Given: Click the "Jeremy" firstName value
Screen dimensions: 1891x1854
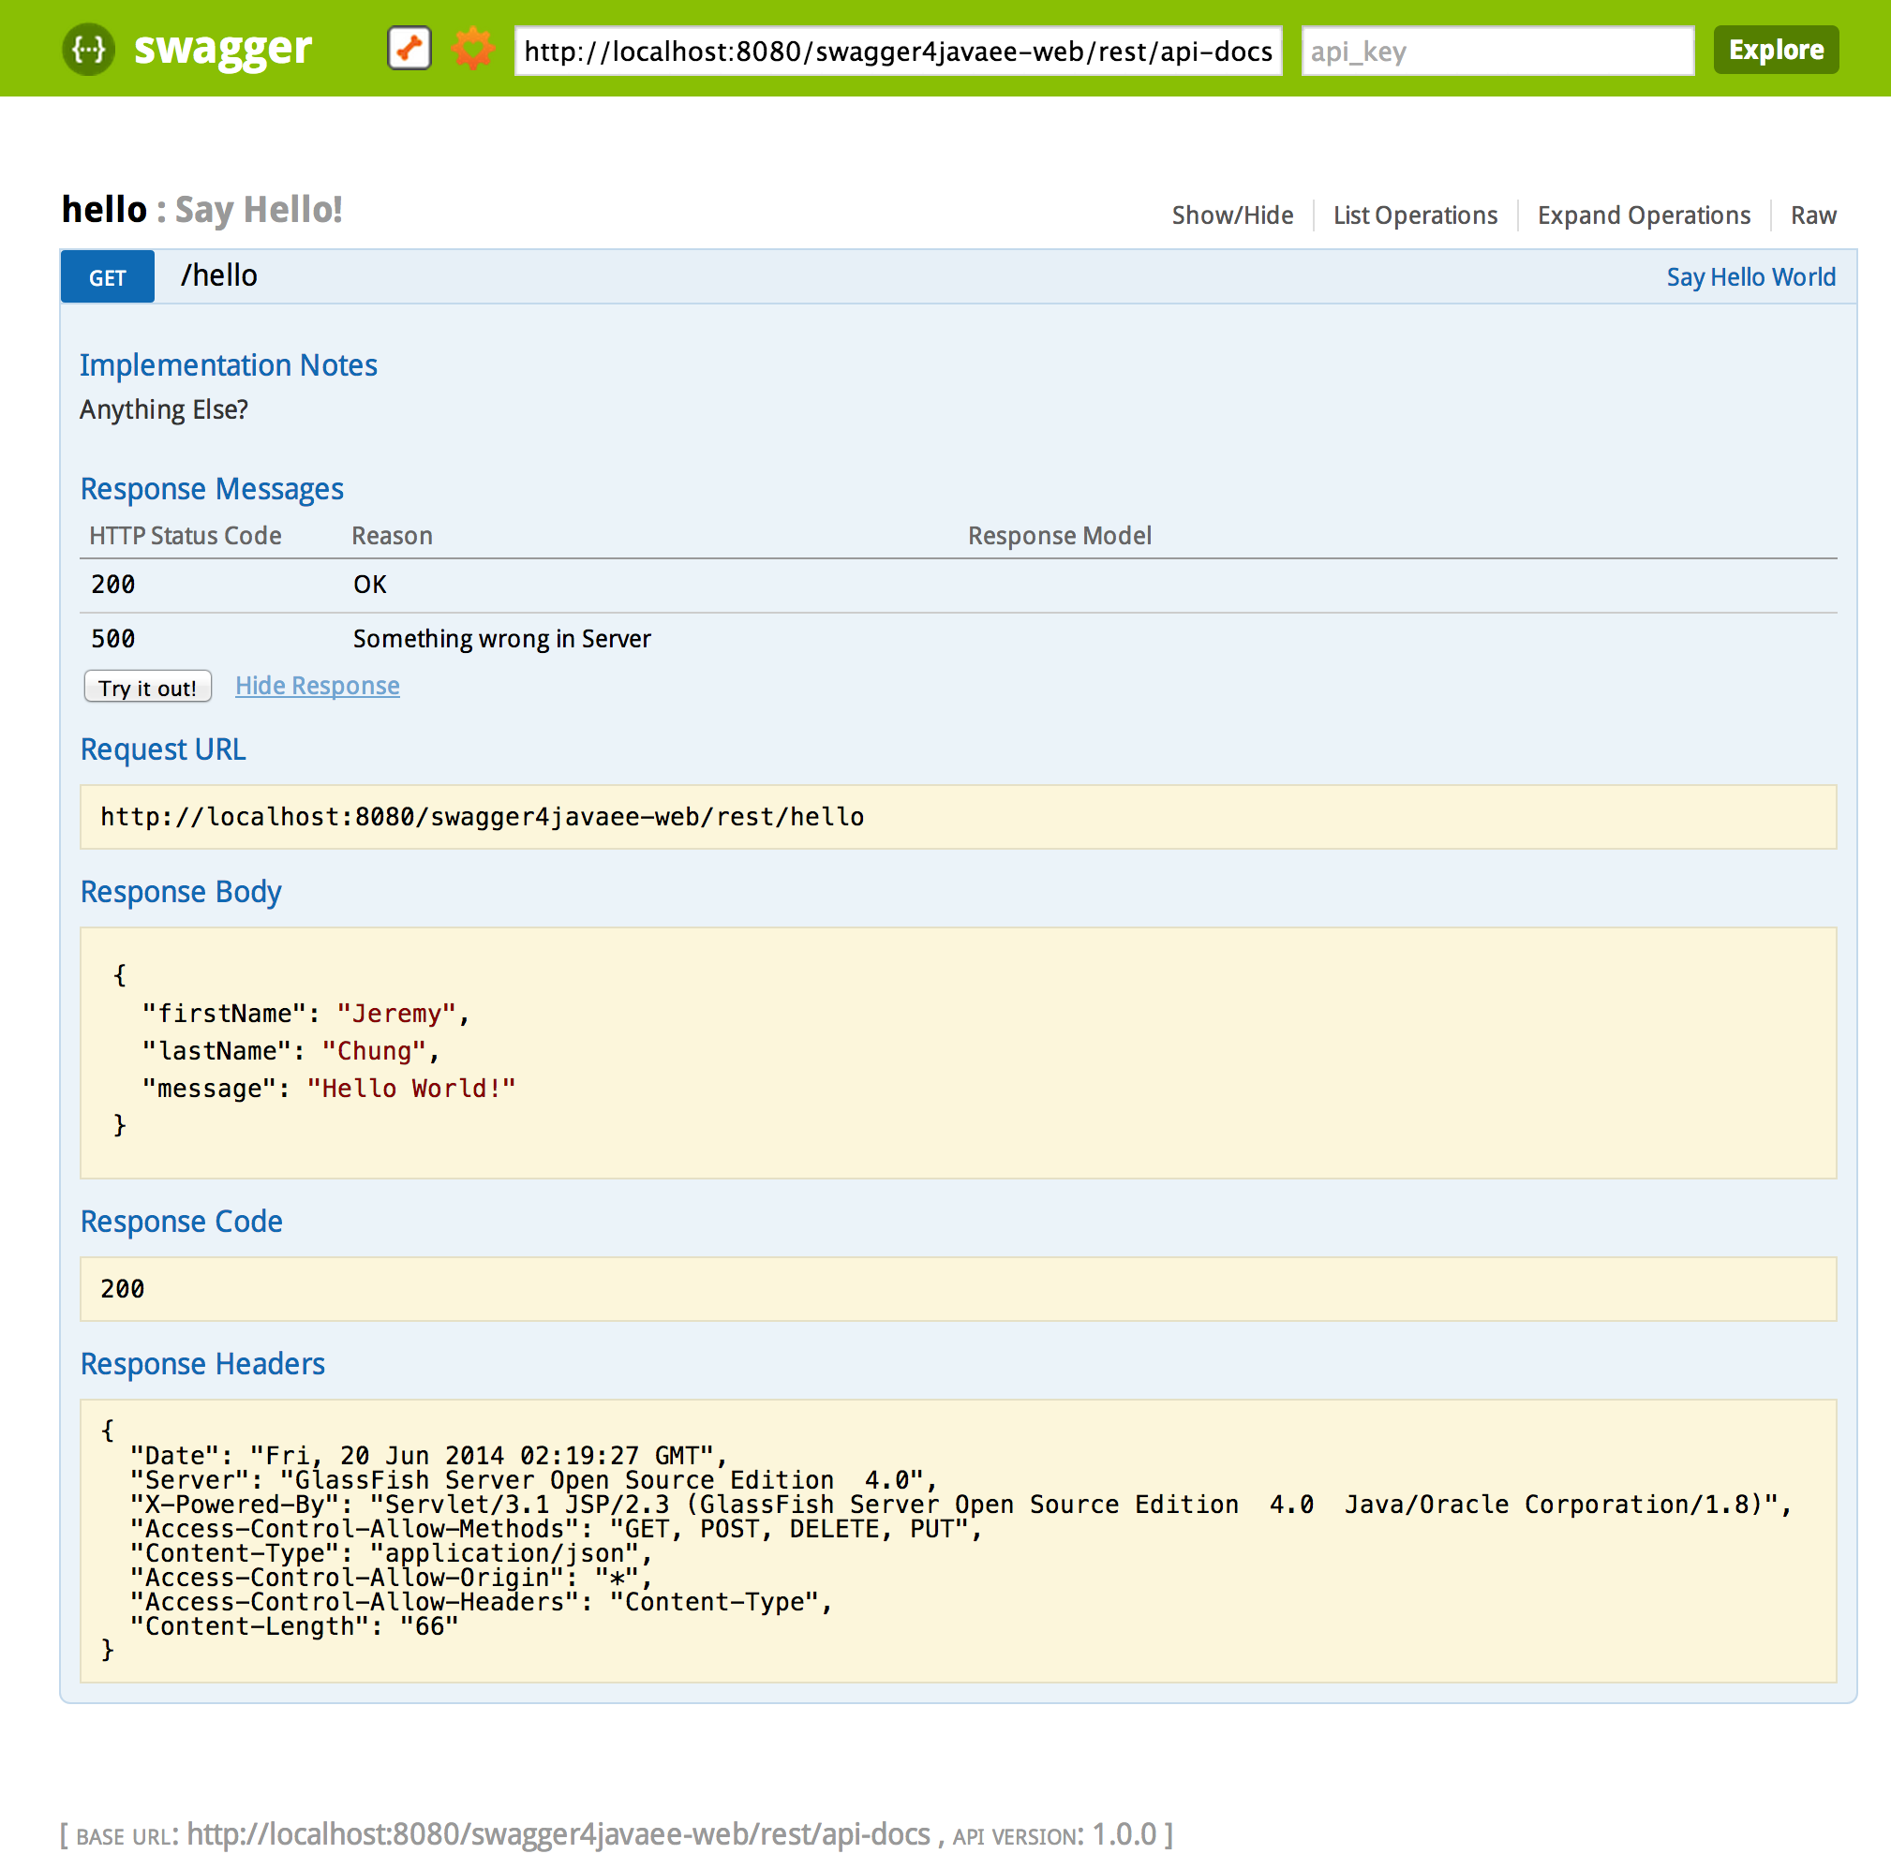Looking at the screenshot, I should click(x=396, y=1014).
